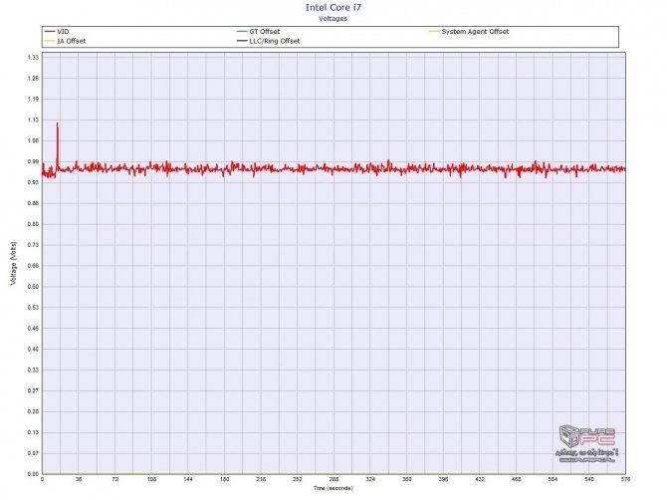667x500 pixels.
Task: Click the VID voltage spike peak
Action: click(x=58, y=124)
